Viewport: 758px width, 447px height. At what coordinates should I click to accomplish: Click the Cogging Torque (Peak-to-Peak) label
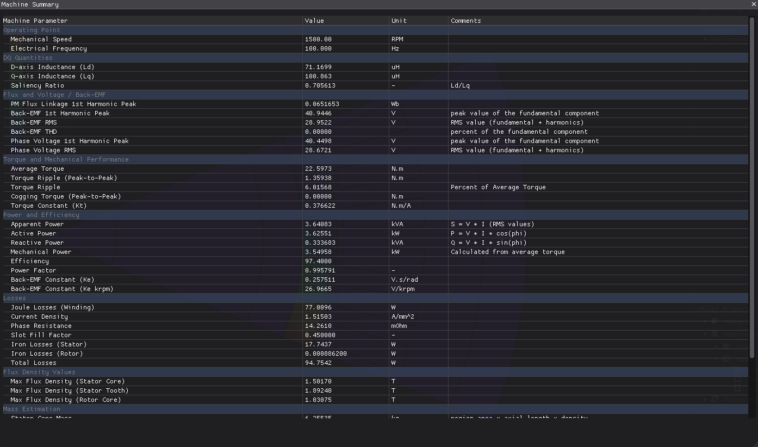pyautogui.click(x=66, y=196)
